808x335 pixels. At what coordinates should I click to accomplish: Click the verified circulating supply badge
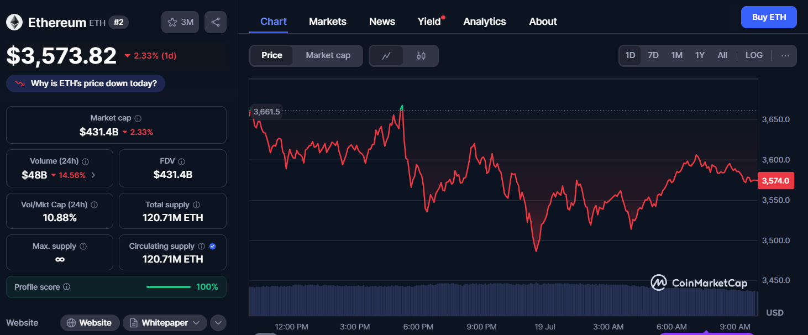[x=213, y=247]
